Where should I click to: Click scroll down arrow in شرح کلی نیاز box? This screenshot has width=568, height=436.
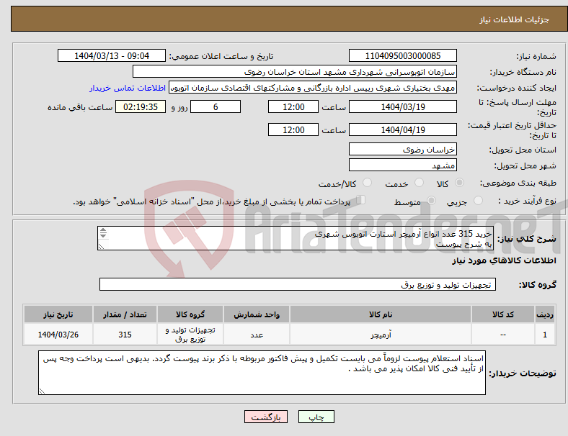click(x=103, y=235)
